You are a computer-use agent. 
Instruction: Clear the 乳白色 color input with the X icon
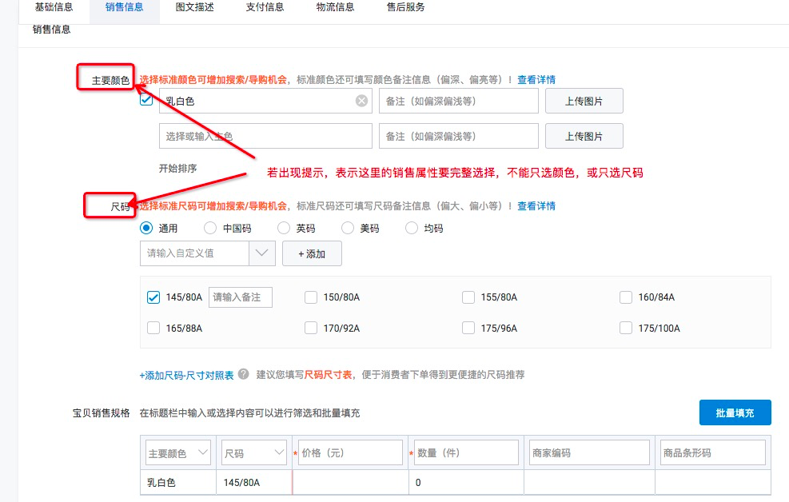click(x=361, y=101)
